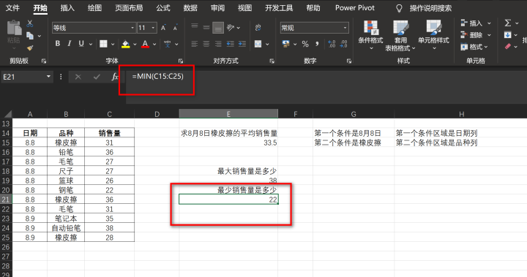Click the insert function fx icon
This screenshot has width=527, height=277.
(115, 77)
